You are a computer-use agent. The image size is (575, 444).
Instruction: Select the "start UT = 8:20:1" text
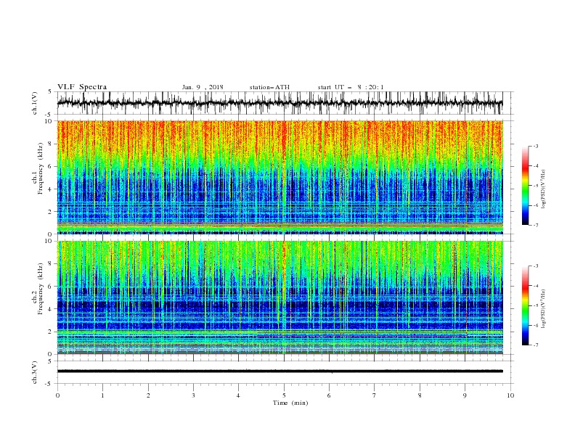(x=351, y=87)
